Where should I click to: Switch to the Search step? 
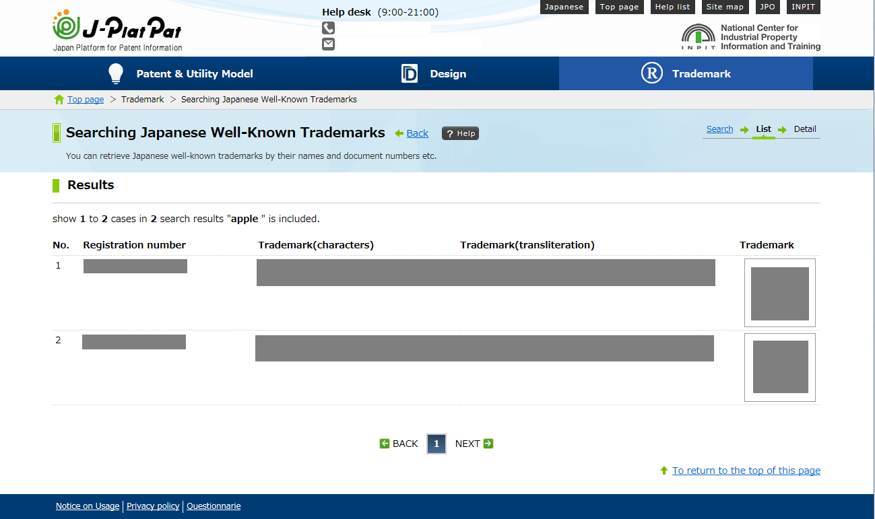click(719, 129)
